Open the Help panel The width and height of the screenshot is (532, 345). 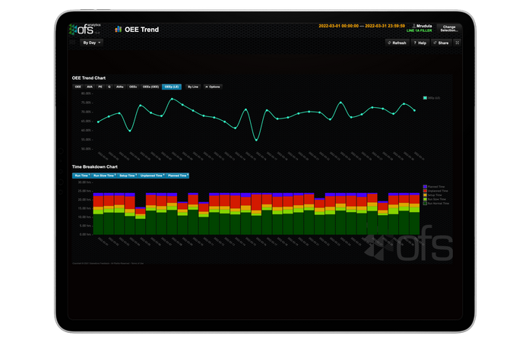(420, 43)
